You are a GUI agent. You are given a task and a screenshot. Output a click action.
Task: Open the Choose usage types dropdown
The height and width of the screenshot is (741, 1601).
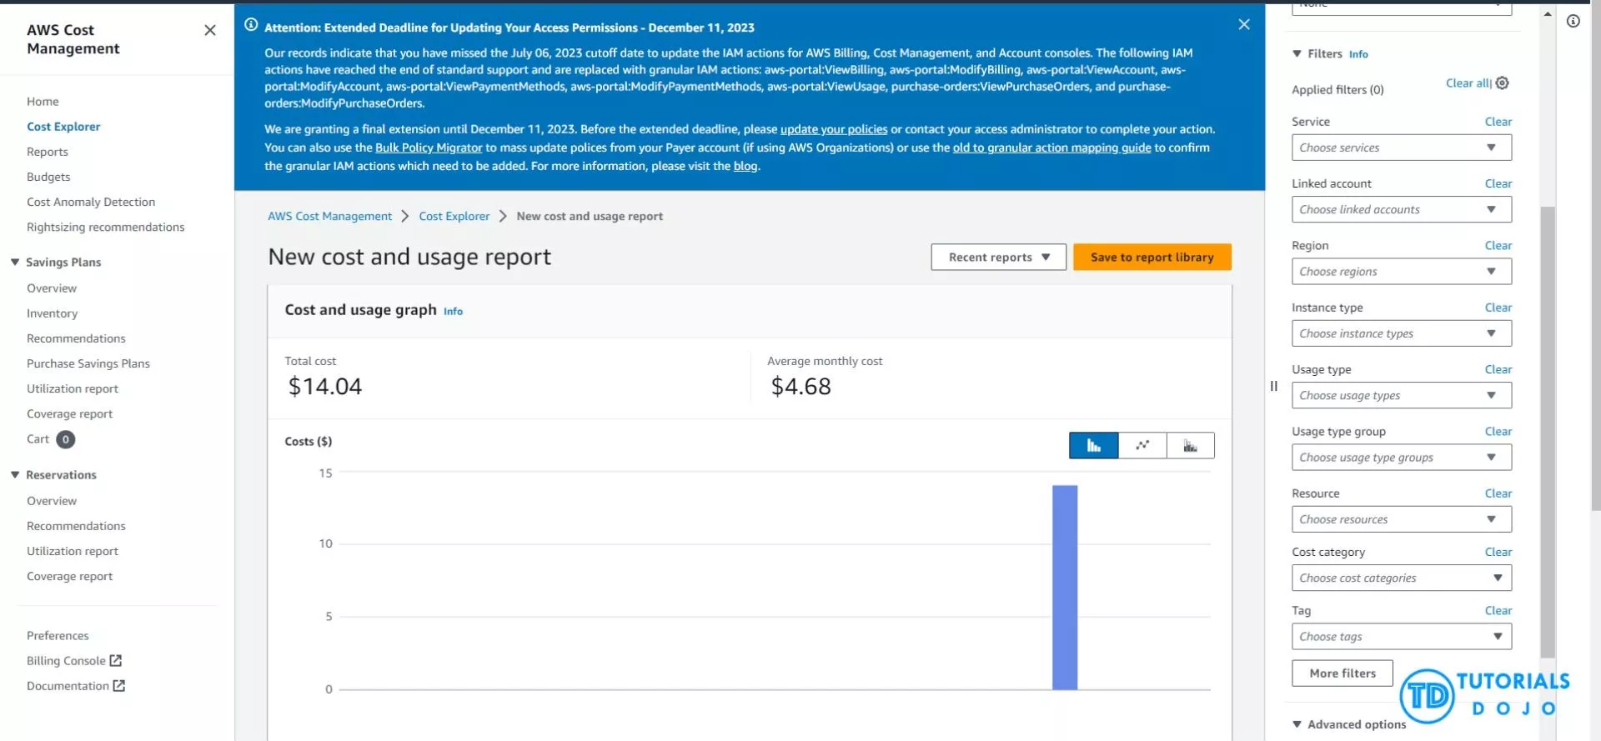coord(1401,395)
